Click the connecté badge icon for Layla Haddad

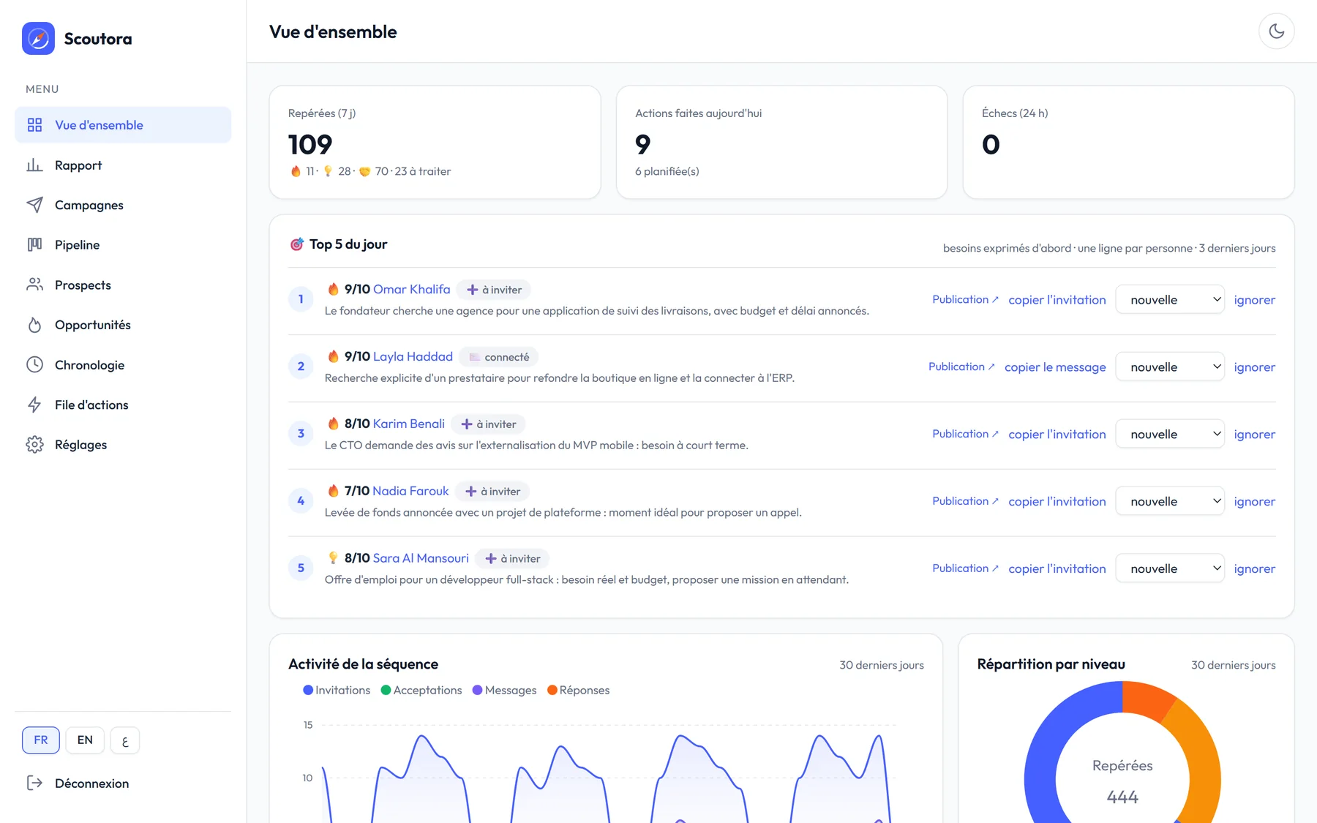pos(475,357)
